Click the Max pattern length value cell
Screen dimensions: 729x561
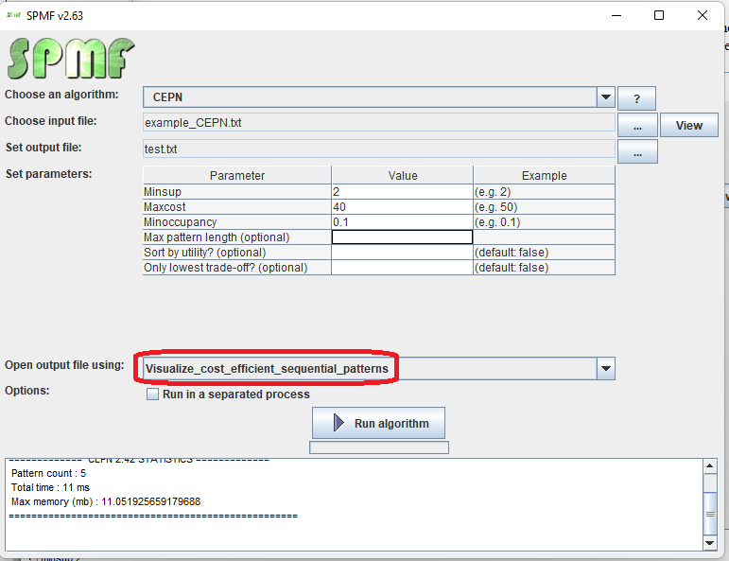click(402, 237)
